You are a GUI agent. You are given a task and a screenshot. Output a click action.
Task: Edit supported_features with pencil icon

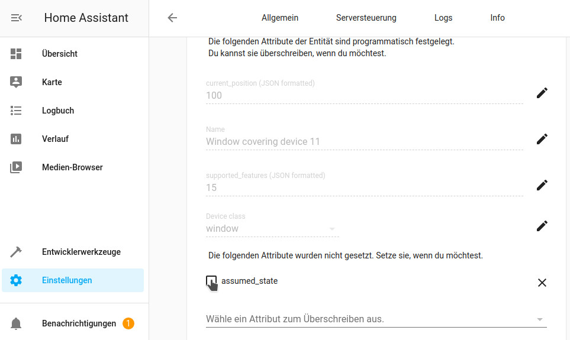[542, 185]
